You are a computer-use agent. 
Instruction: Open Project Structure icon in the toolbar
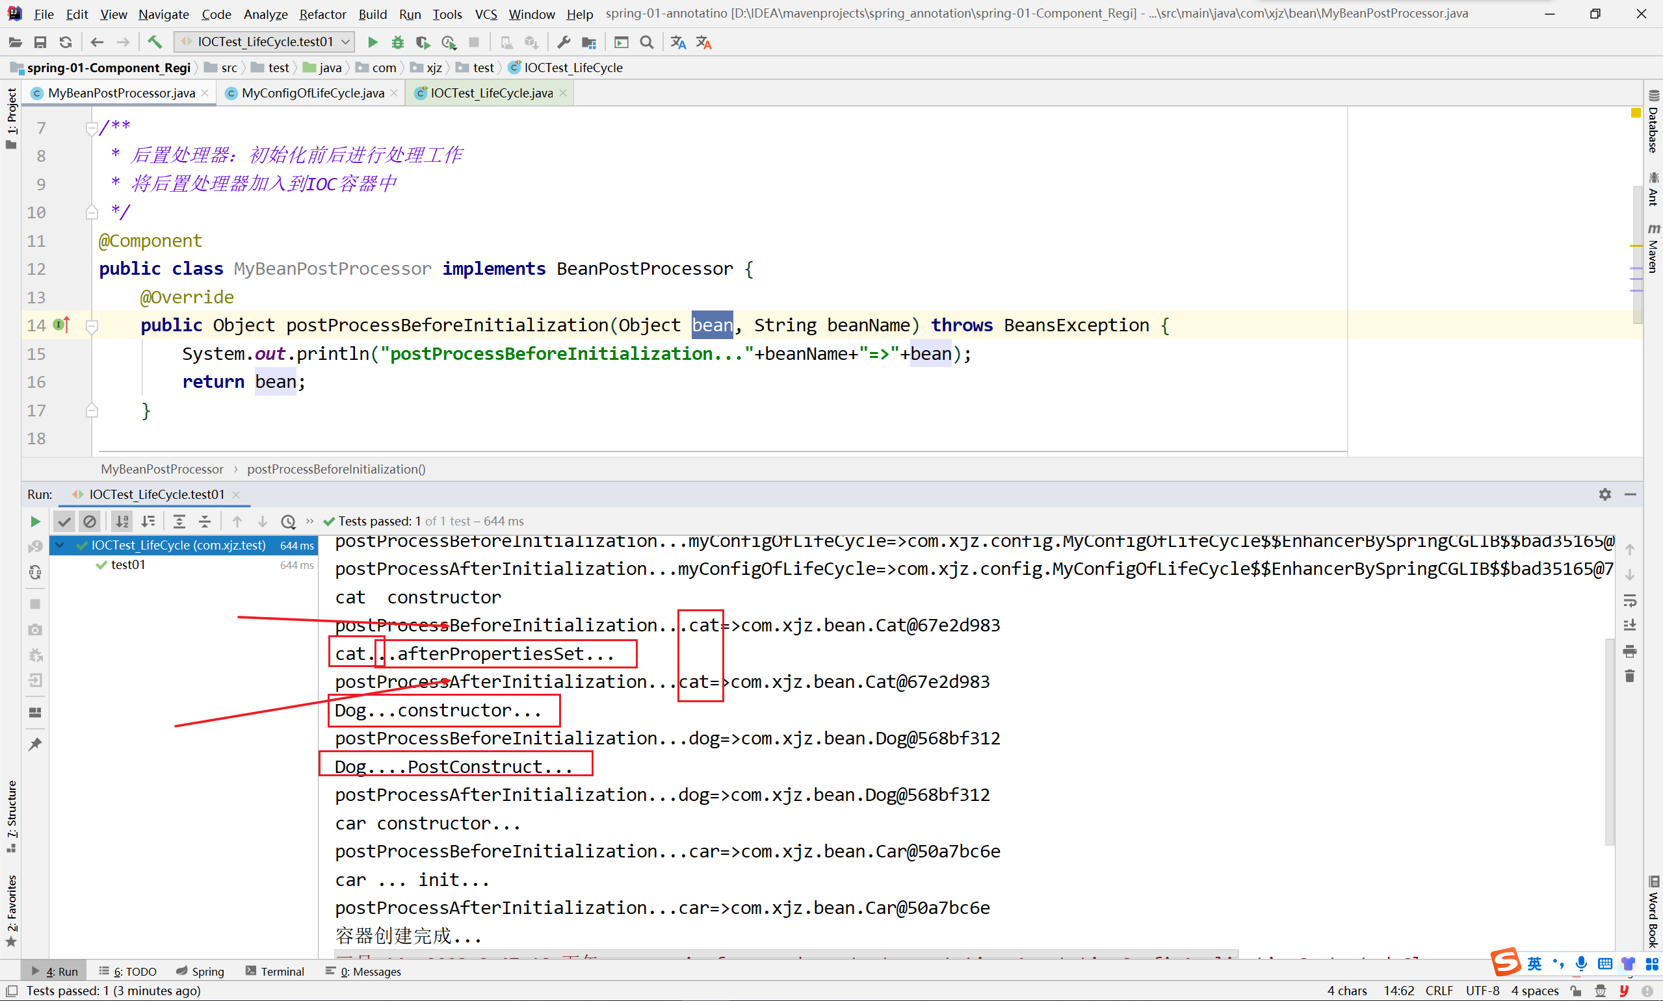tap(589, 42)
